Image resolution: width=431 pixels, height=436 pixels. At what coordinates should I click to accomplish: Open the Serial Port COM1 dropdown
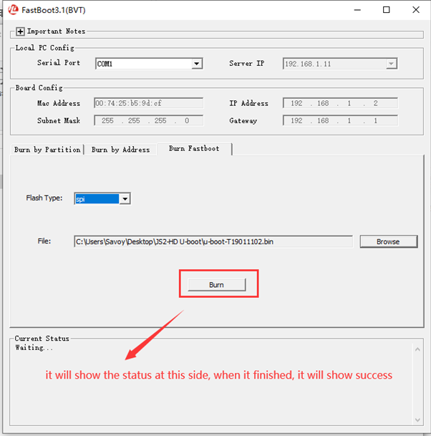tap(197, 64)
